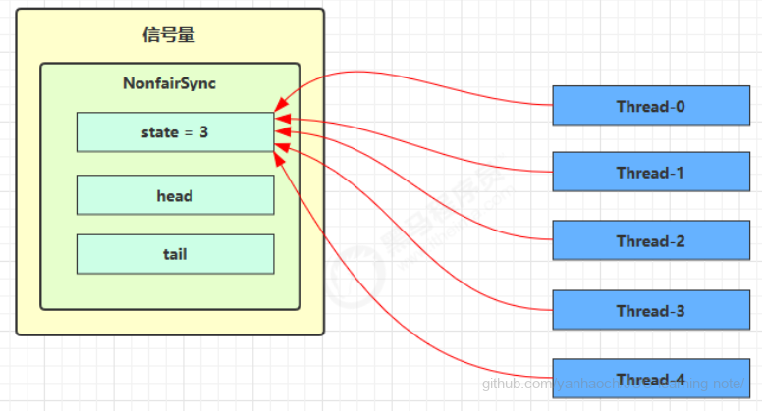Click the NonfairSync title label
Image resolution: width=765 pixels, height=411 pixels.
169,84
